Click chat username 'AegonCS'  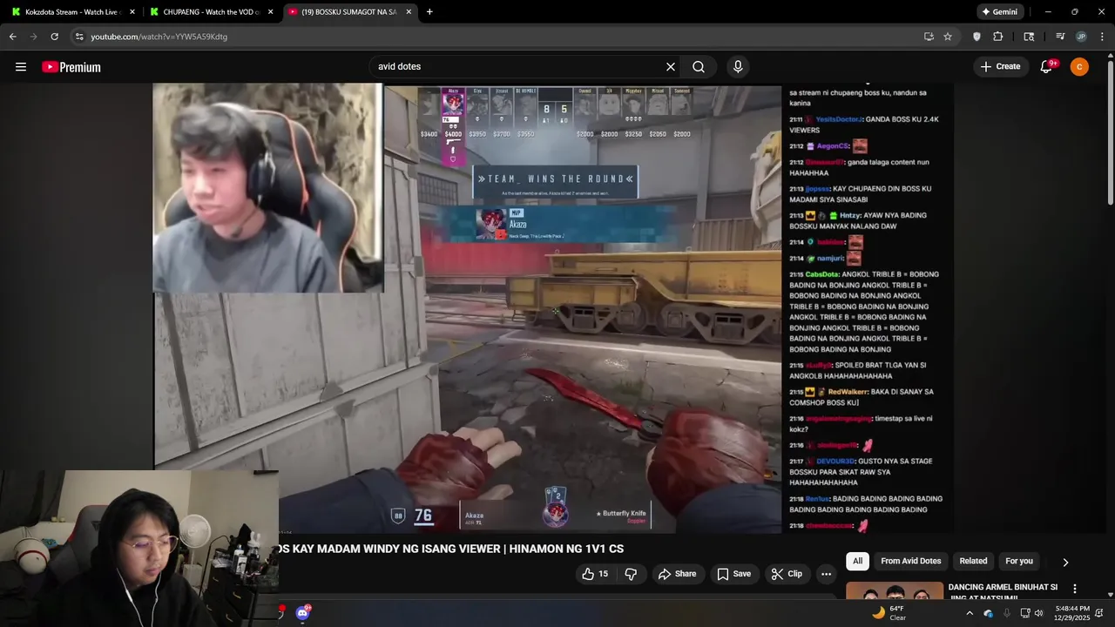(x=833, y=146)
